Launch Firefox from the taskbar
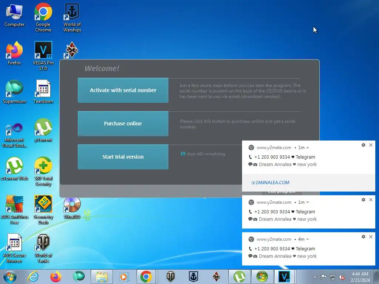Viewport: 379px width, 284px height. [x=56, y=277]
